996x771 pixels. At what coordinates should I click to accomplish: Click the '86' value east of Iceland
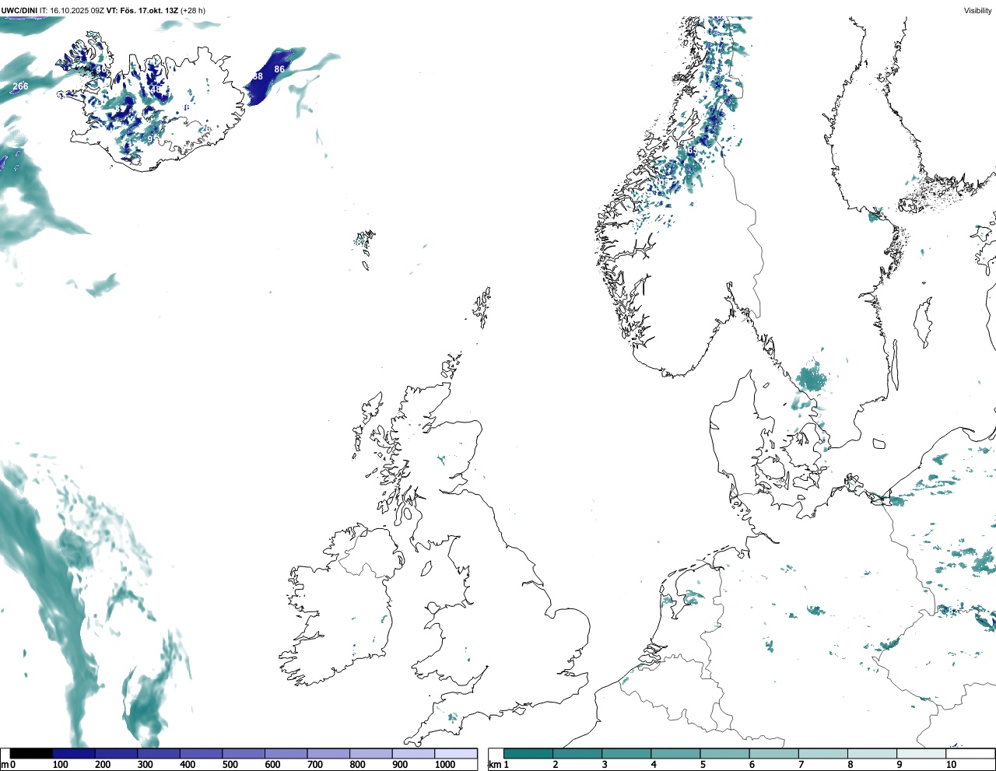point(279,69)
